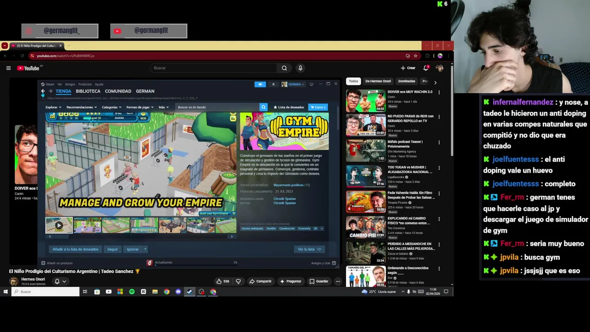
Task: Click the Preguntar button
Action: coord(290,281)
